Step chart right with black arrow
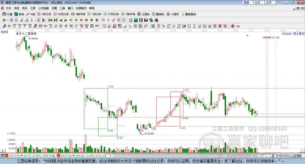This screenshot has height=164, width=305. point(66,20)
